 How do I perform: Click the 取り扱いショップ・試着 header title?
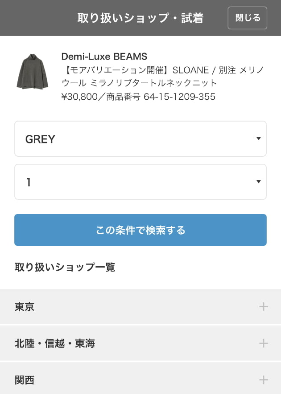tap(140, 18)
